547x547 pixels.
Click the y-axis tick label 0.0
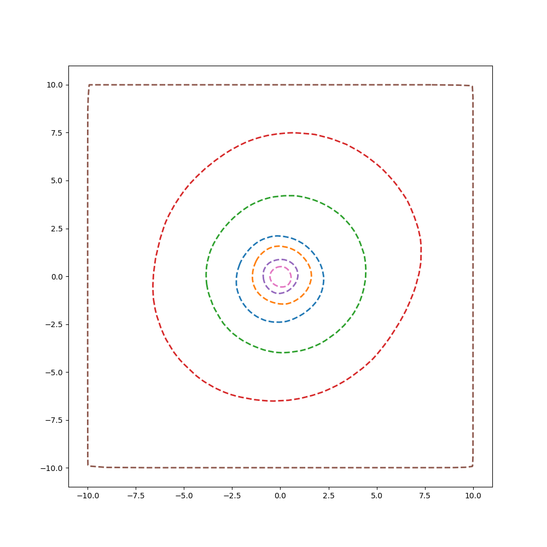click(57, 277)
